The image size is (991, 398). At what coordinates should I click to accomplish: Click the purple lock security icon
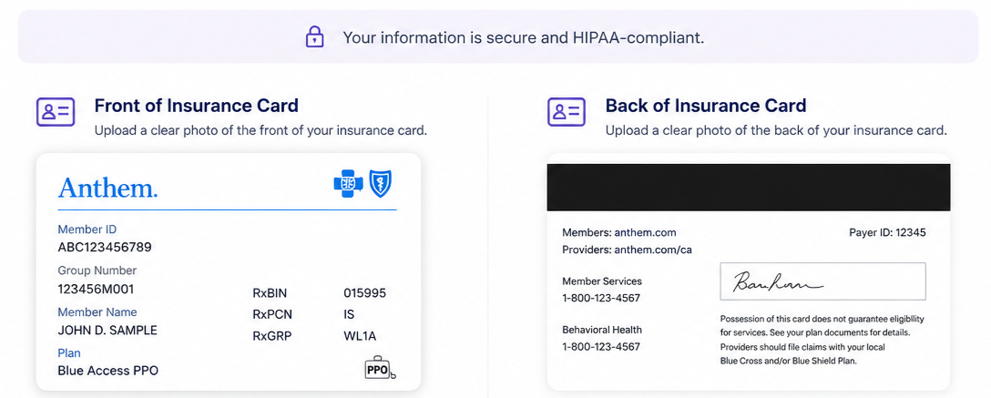314,37
